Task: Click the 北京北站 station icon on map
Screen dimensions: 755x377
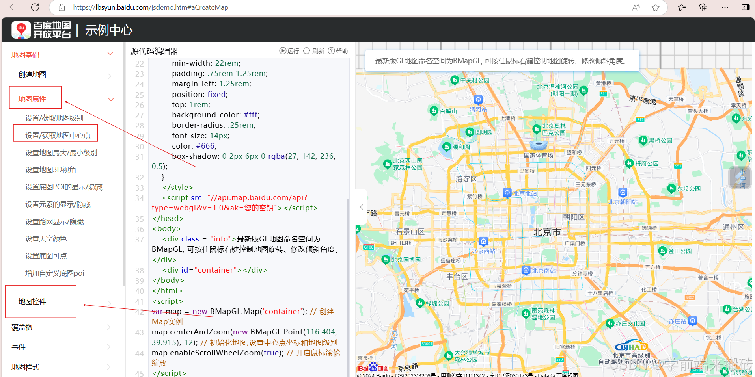Action: tap(507, 193)
